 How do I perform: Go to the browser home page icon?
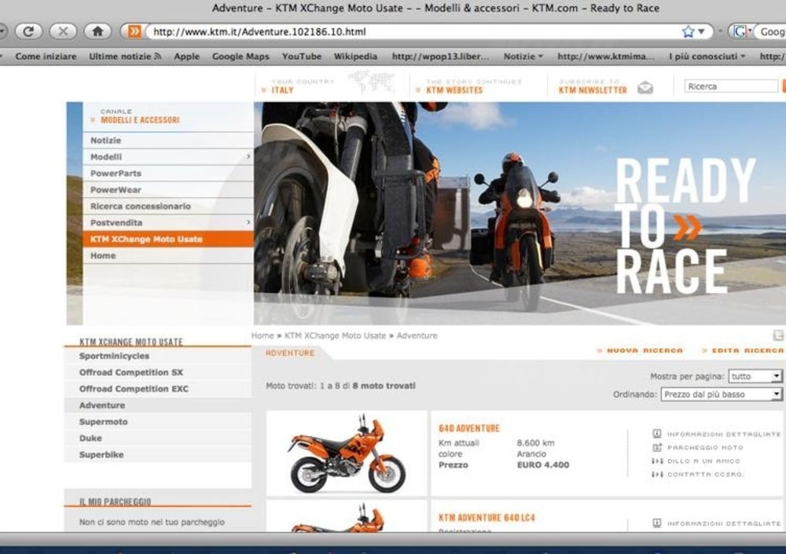(97, 31)
